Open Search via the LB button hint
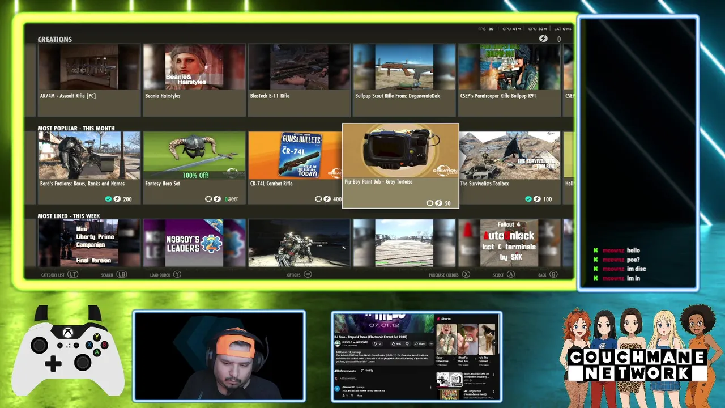Screen dimensions: 725x408 (x=114, y=274)
